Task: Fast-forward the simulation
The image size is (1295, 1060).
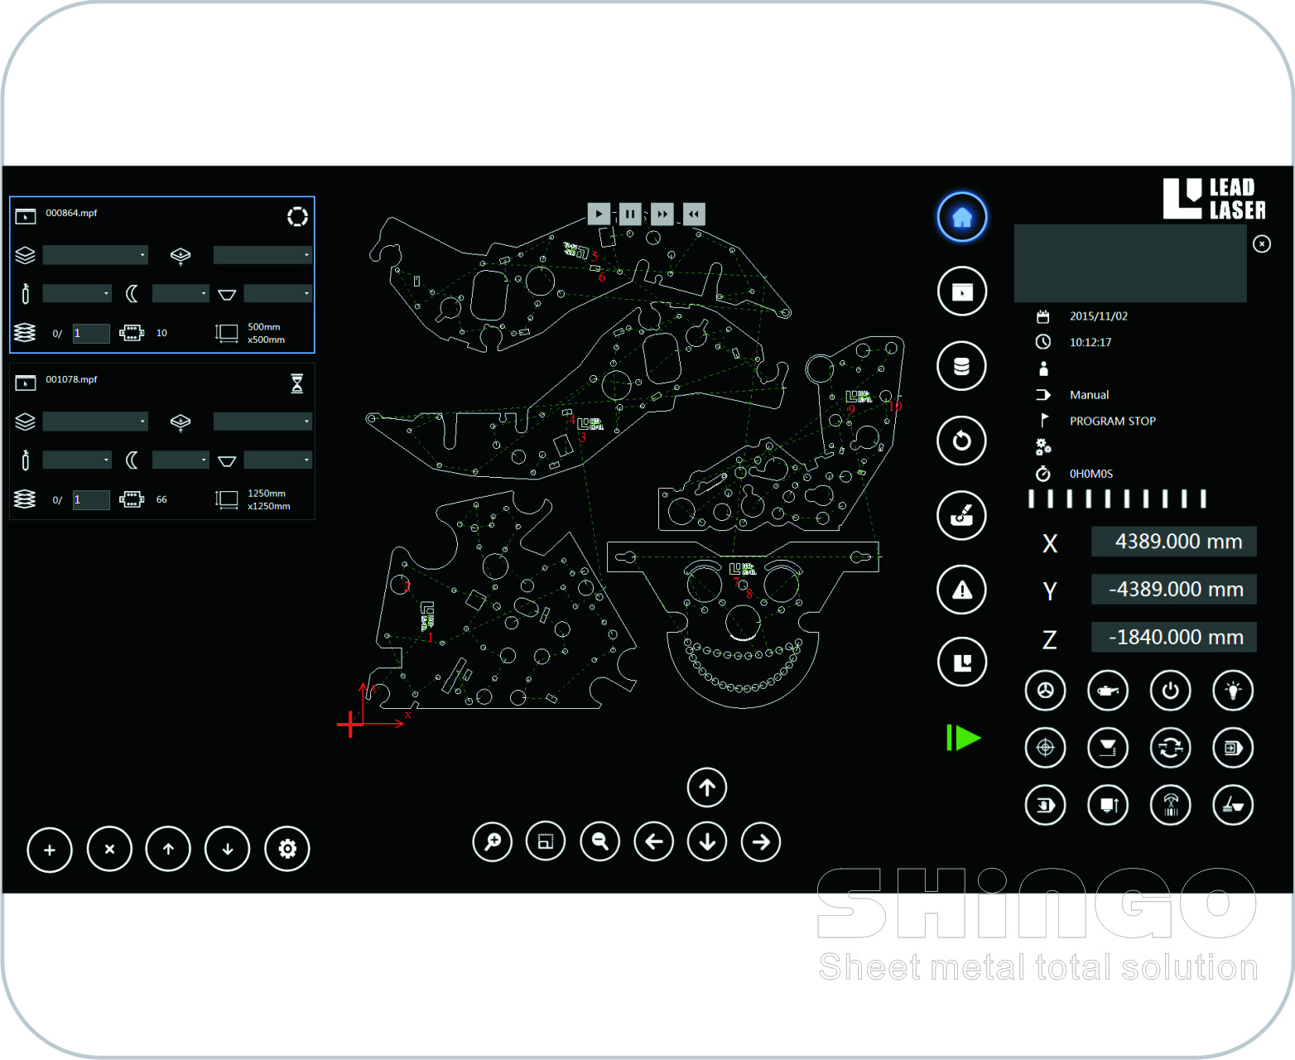Action: [x=662, y=214]
